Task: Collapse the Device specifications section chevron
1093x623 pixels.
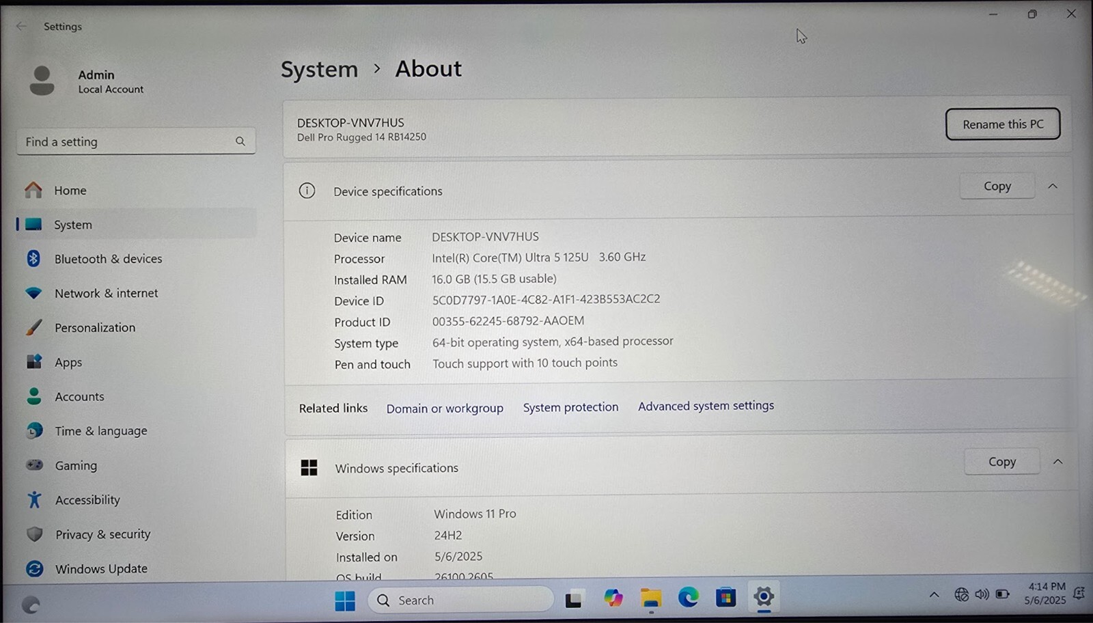Action: (1053, 186)
